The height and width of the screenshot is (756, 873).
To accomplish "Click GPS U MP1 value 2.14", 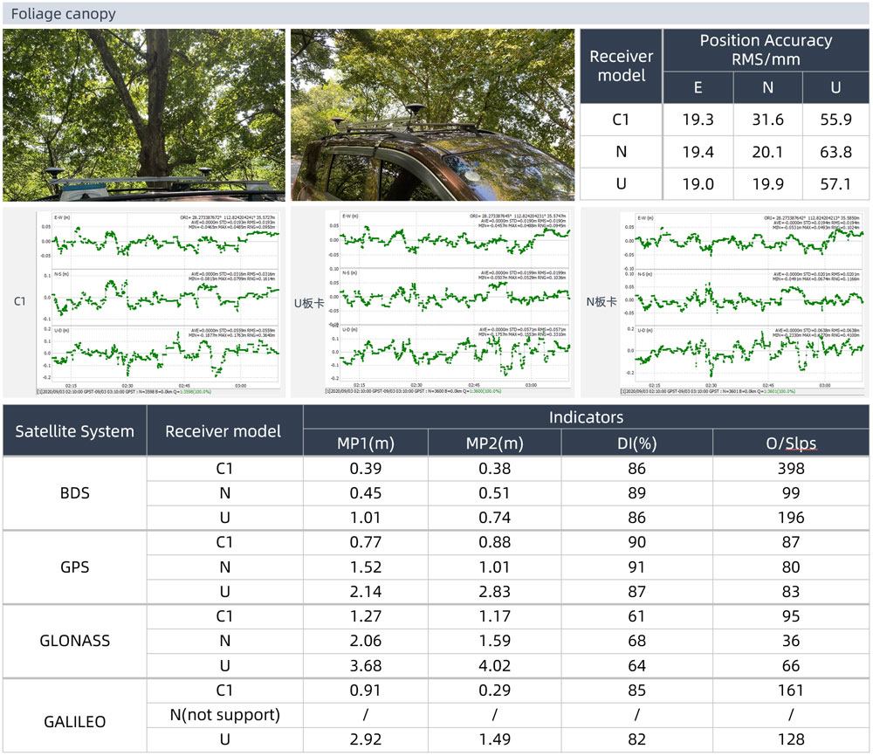I will pos(366,592).
